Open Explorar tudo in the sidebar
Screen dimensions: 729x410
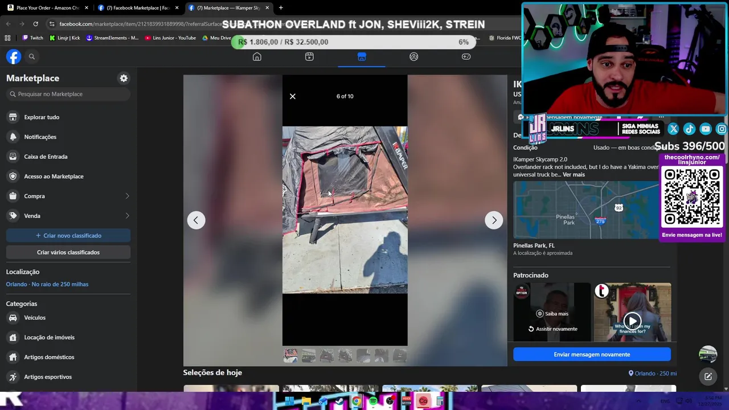68,117
